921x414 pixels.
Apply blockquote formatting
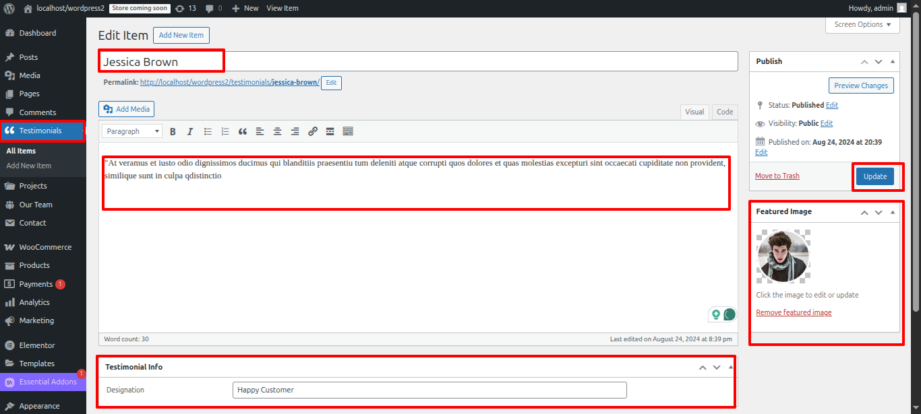243,132
